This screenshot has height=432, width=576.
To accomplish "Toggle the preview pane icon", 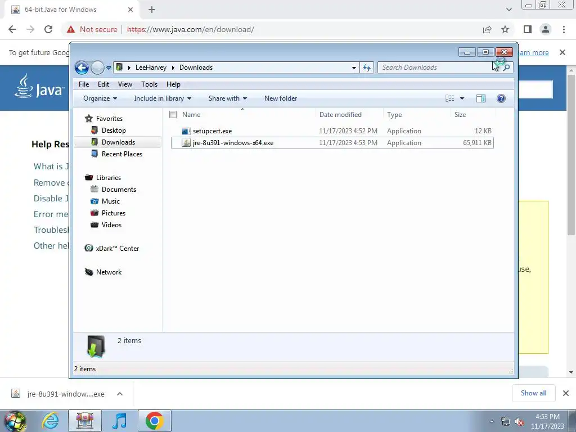I will [481, 98].
